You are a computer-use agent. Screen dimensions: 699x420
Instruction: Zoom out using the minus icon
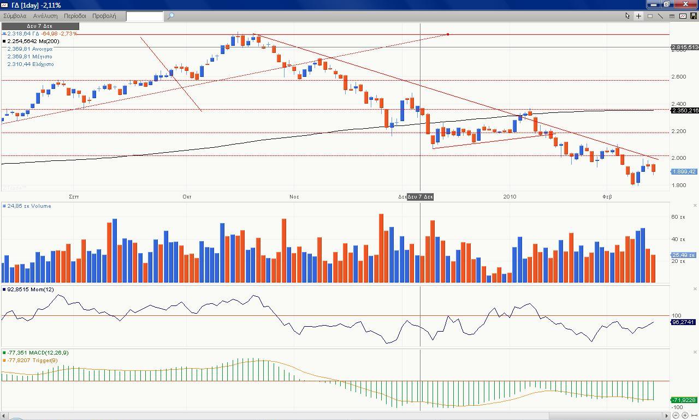point(676,416)
